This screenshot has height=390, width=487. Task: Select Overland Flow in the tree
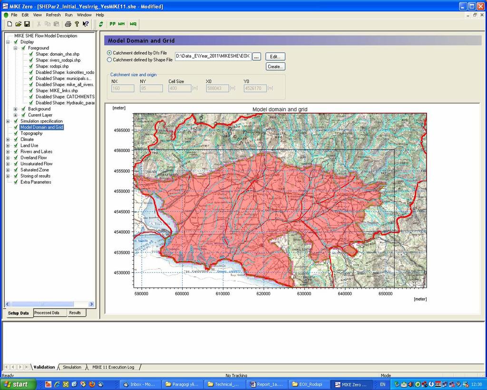pos(34,158)
